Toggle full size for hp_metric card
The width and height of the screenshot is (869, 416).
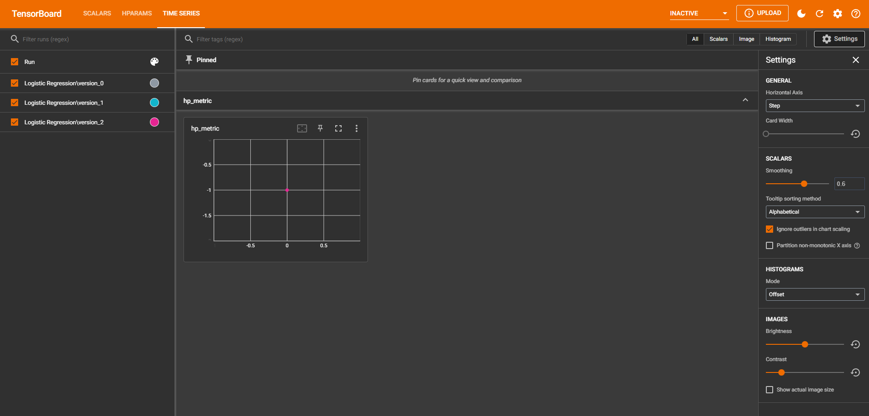pos(338,128)
